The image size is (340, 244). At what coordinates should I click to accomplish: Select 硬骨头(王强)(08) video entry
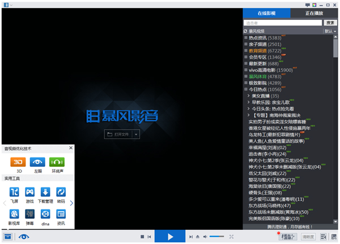pyautogui.click(x=265, y=193)
